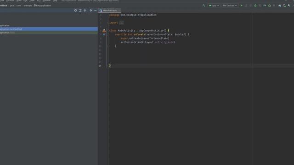This screenshot has width=294, height=165.
Task: Click the super.onCreate(savedInstanceState) line
Action: point(145,38)
